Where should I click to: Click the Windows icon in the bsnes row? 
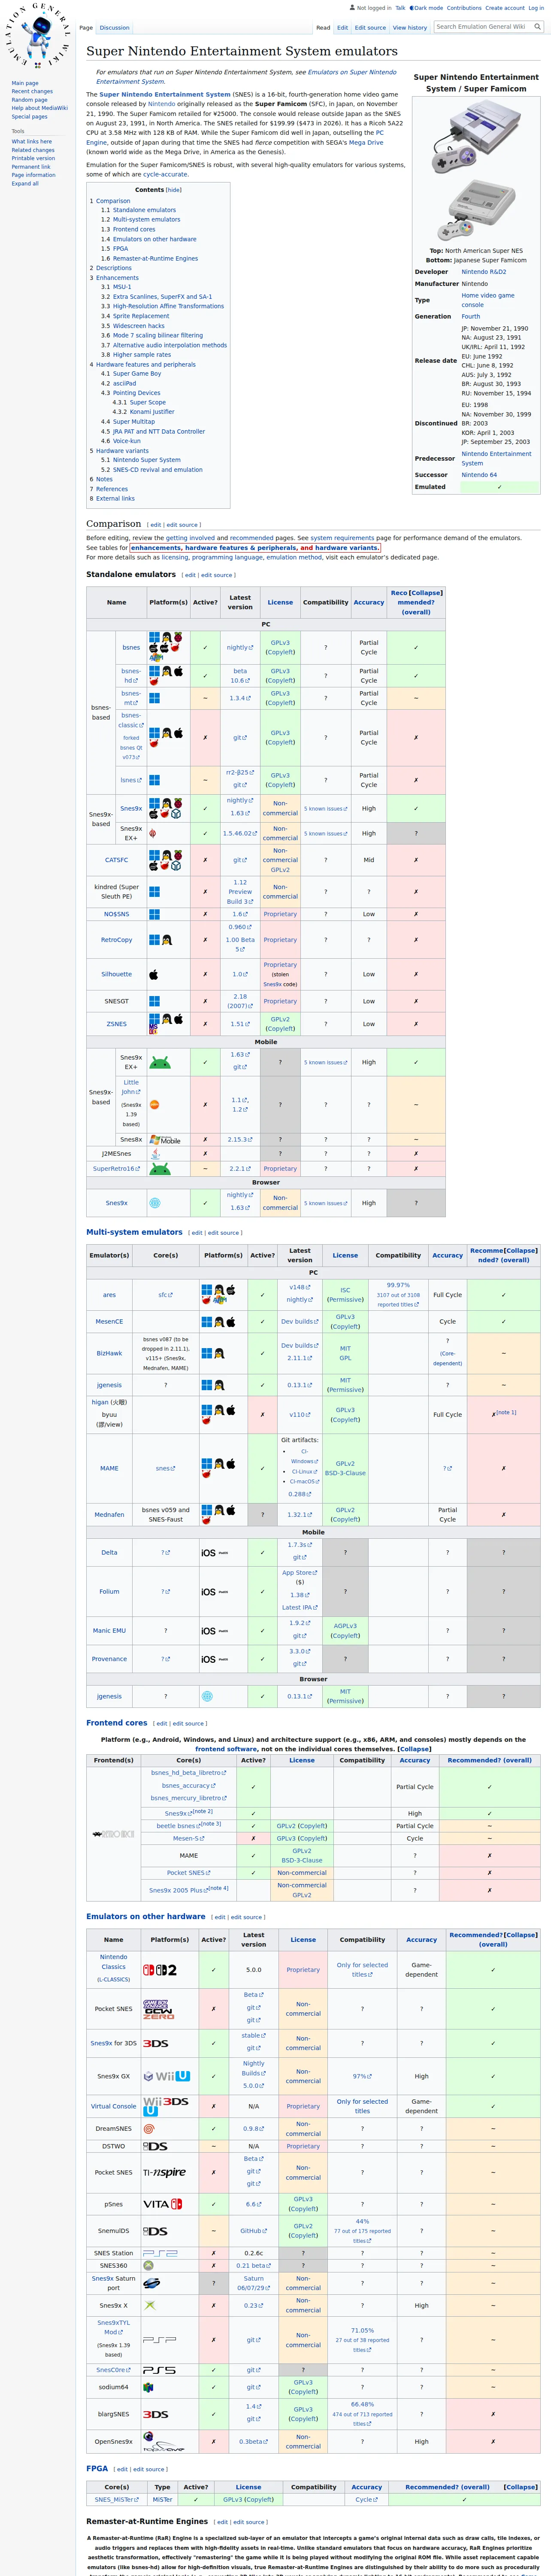[x=154, y=637]
